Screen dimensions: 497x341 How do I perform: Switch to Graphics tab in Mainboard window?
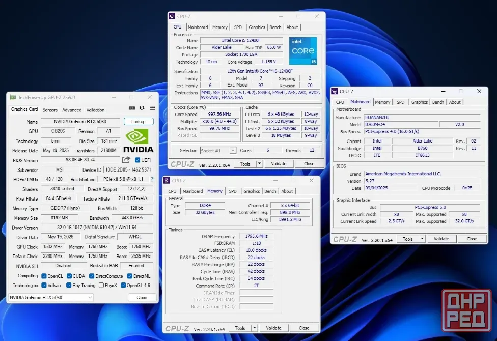coord(420,102)
